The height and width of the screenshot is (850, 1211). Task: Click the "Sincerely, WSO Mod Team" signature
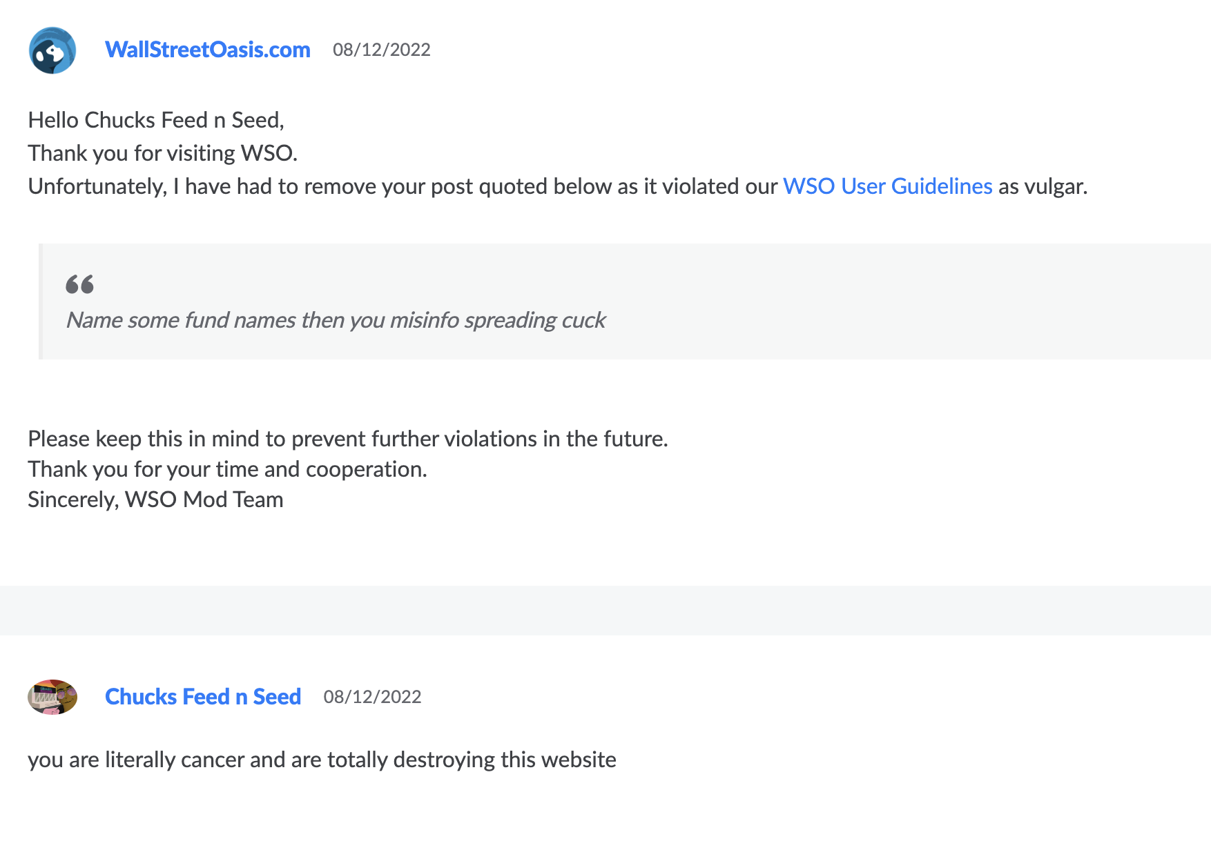click(155, 500)
